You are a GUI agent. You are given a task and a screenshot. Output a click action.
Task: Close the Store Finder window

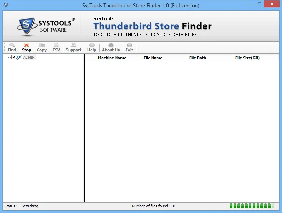pyautogui.click(x=272, y=4)
